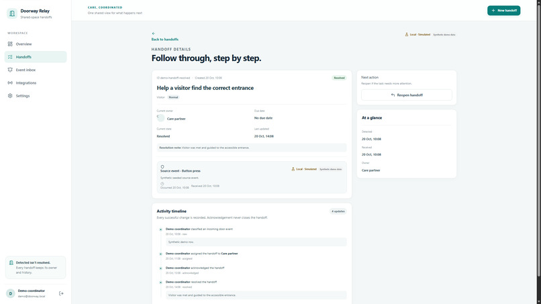Click the Next action label
The height and width of the screenshot is (304, 541).
[x=370, y=77]
